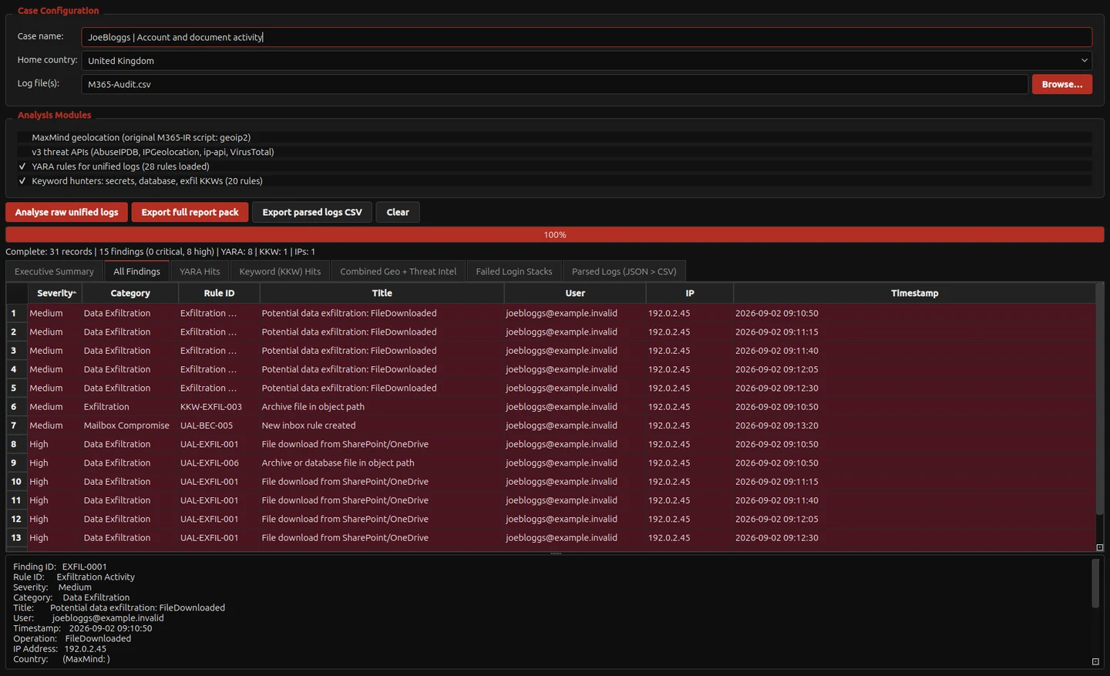Click the detail pane vertical scrollbar
Viewport: 1110px width, 676px height.
[x=1095, y=584]
